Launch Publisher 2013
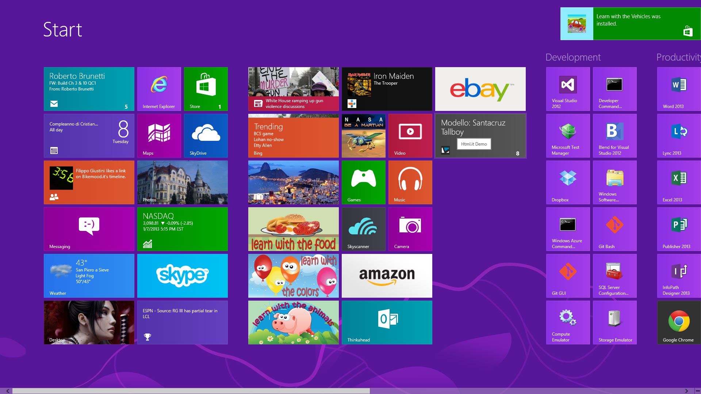701x394 pixels. click(679, 229)
